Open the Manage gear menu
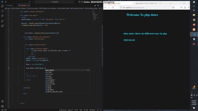The height and width of the screenshot is (111, 198). [x=2, y=106]
